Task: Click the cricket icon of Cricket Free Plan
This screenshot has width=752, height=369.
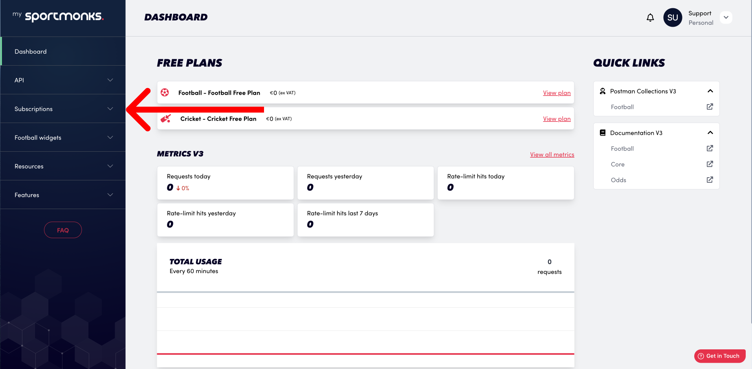Action: point(166,118)
